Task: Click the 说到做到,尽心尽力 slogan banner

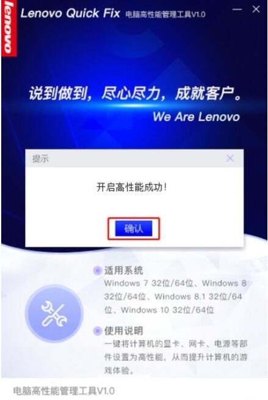Action: tap(135, 93)
